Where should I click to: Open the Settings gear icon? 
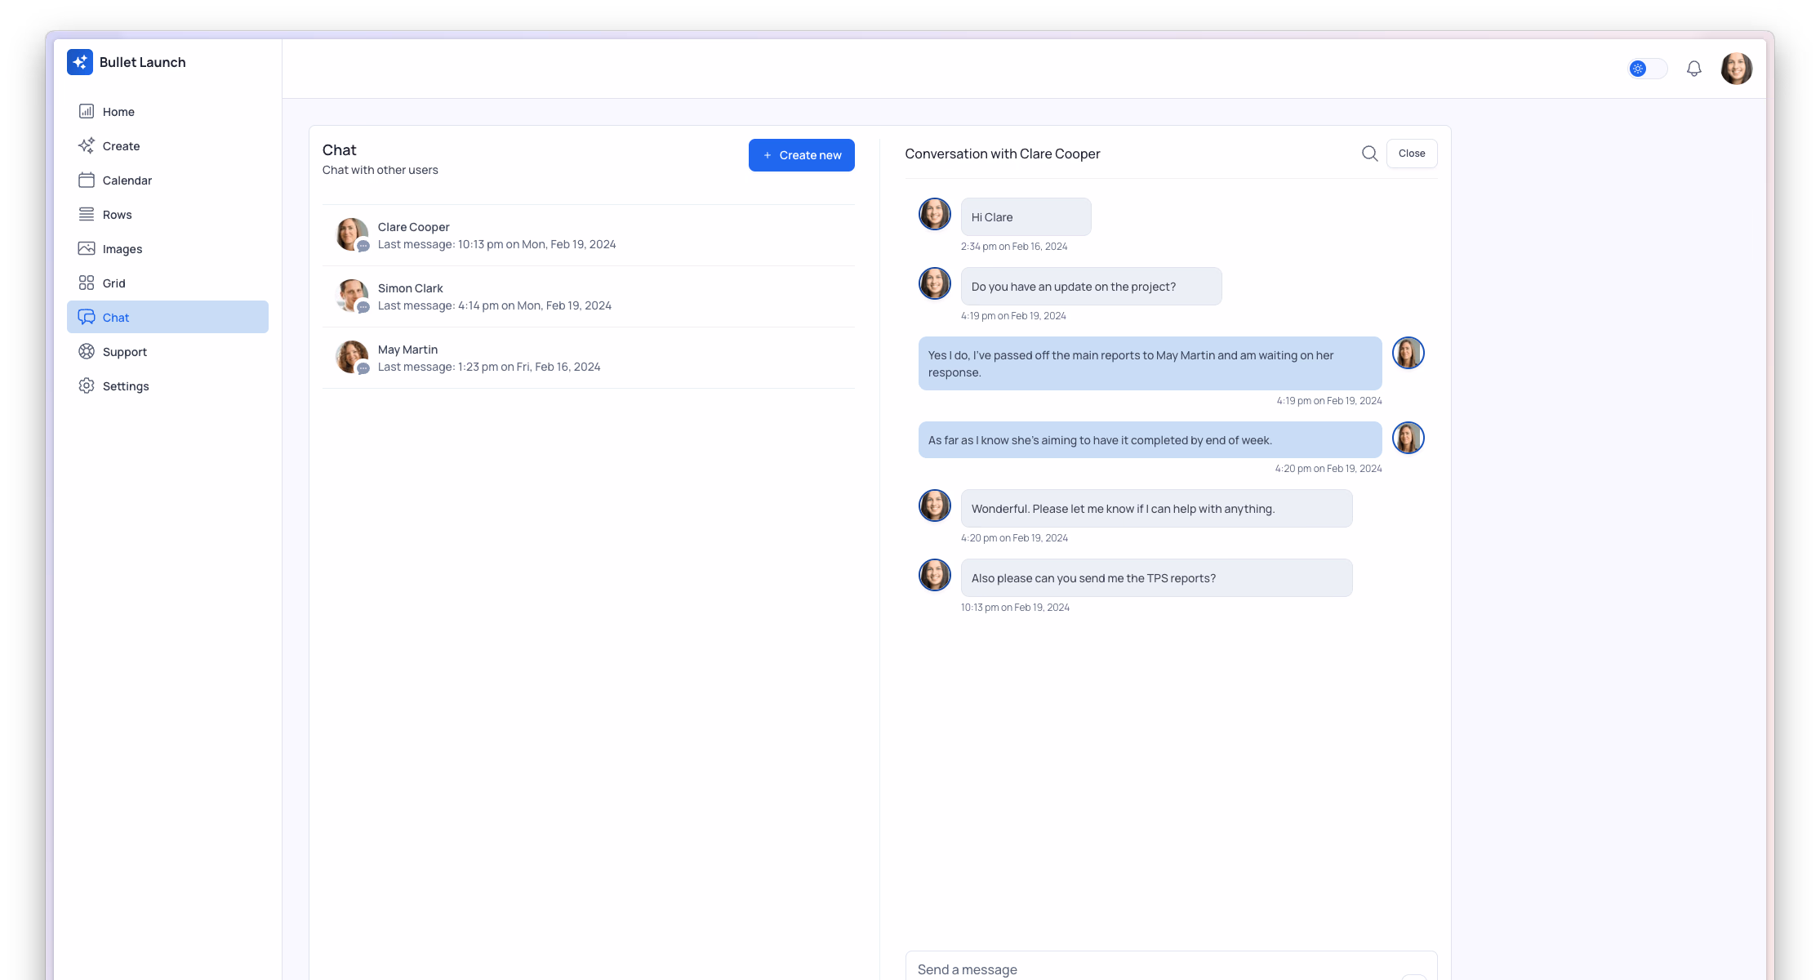tap(87, 385)
